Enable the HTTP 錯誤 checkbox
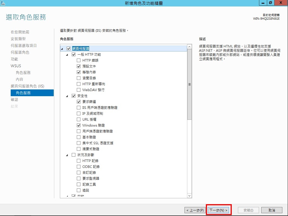 click(x=78, y=60)
